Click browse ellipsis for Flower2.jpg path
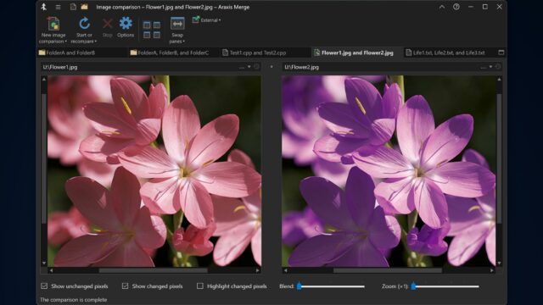Image resolution: width=543 pixels, height=305 pixels. pos(484,67)
